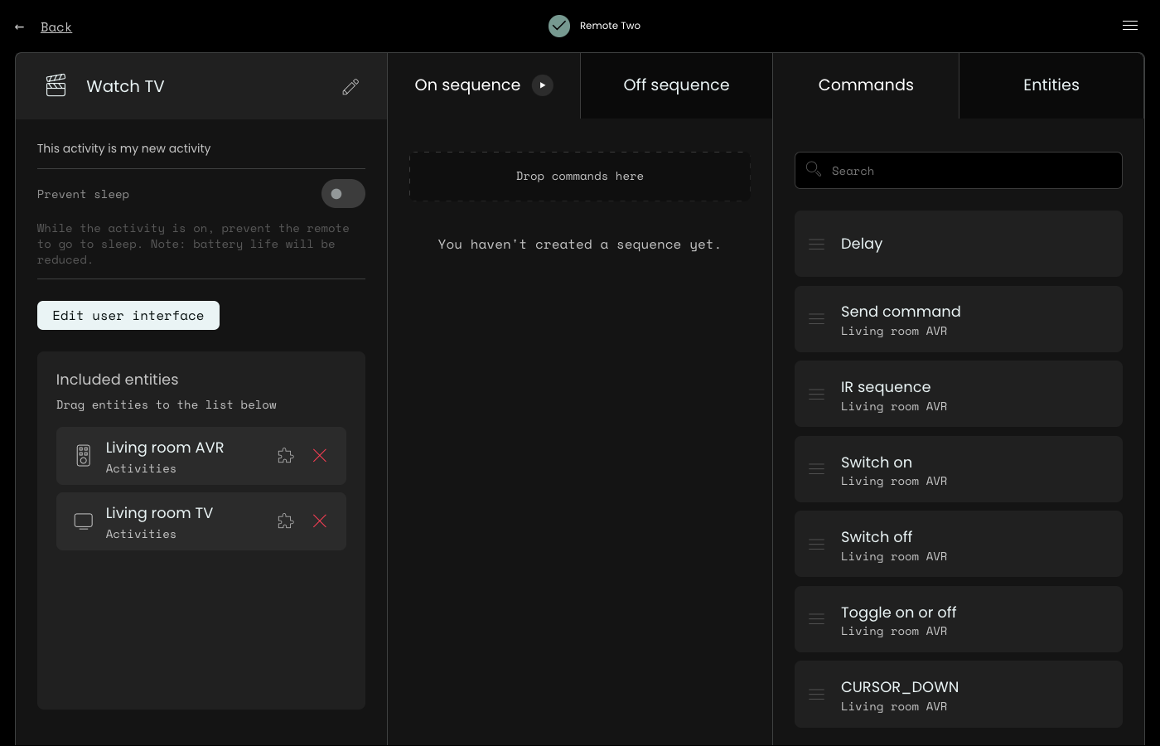Click the Living room TV entity name
This screenshot has height=746, width=1160.
159,513
